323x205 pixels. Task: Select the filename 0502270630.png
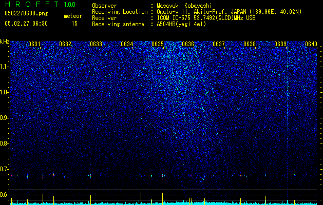pyautogui.click(x=26, y=13)
